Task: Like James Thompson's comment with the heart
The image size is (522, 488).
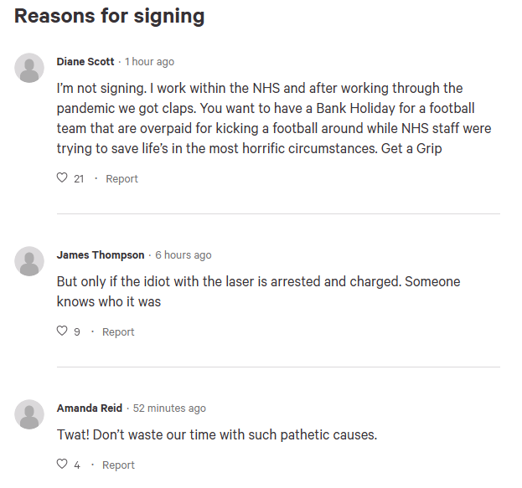Action: [x=62, y=331]
